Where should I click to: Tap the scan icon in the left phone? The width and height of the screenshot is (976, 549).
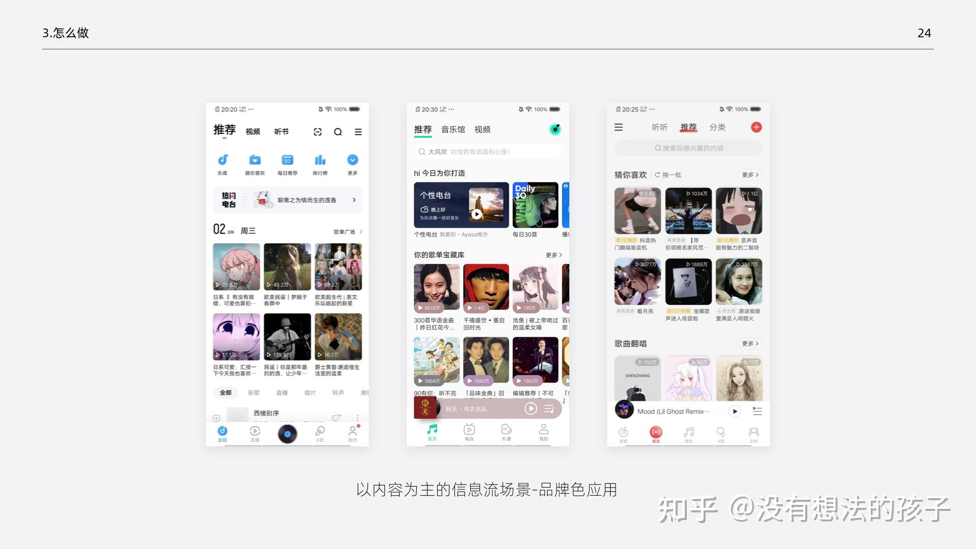click(x=318, y=132)
